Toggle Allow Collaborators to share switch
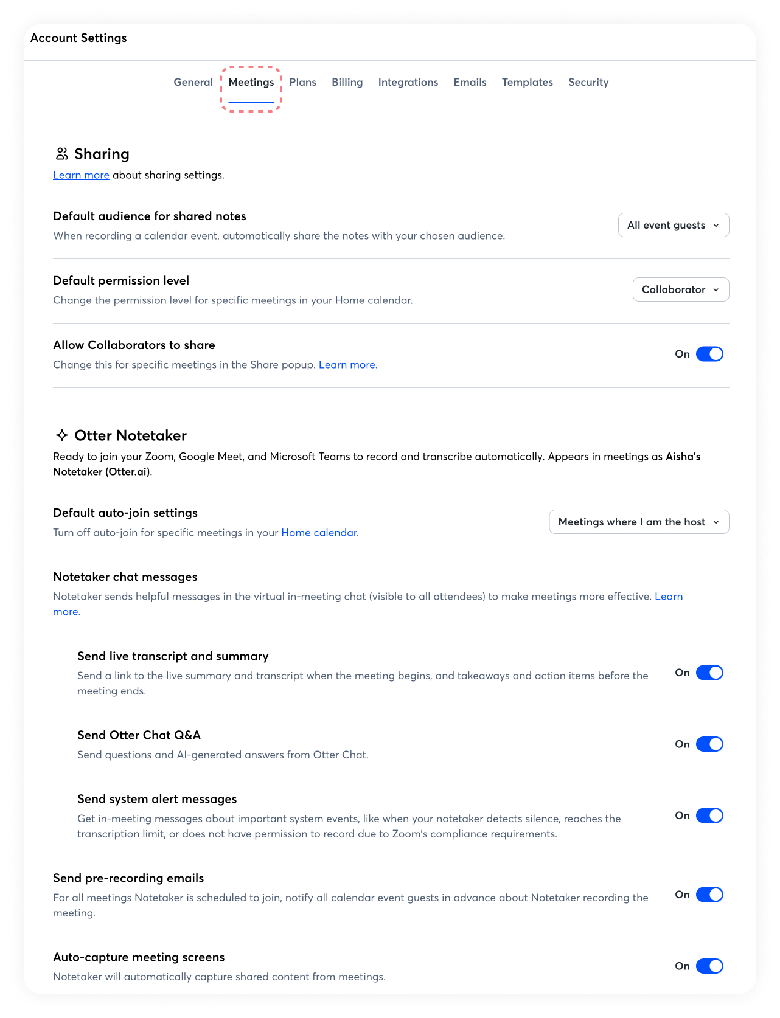Viewport: 780px width, 1018px height. [709, 354]
